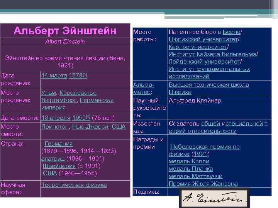Follow the 'апатрид' link
This screenshot has width=278, height=208.
click(53, 158)
